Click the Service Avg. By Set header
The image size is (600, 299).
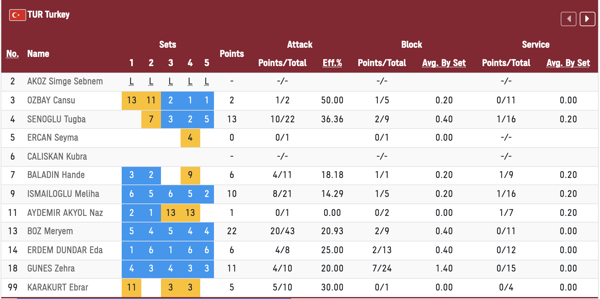pos(568,63)
